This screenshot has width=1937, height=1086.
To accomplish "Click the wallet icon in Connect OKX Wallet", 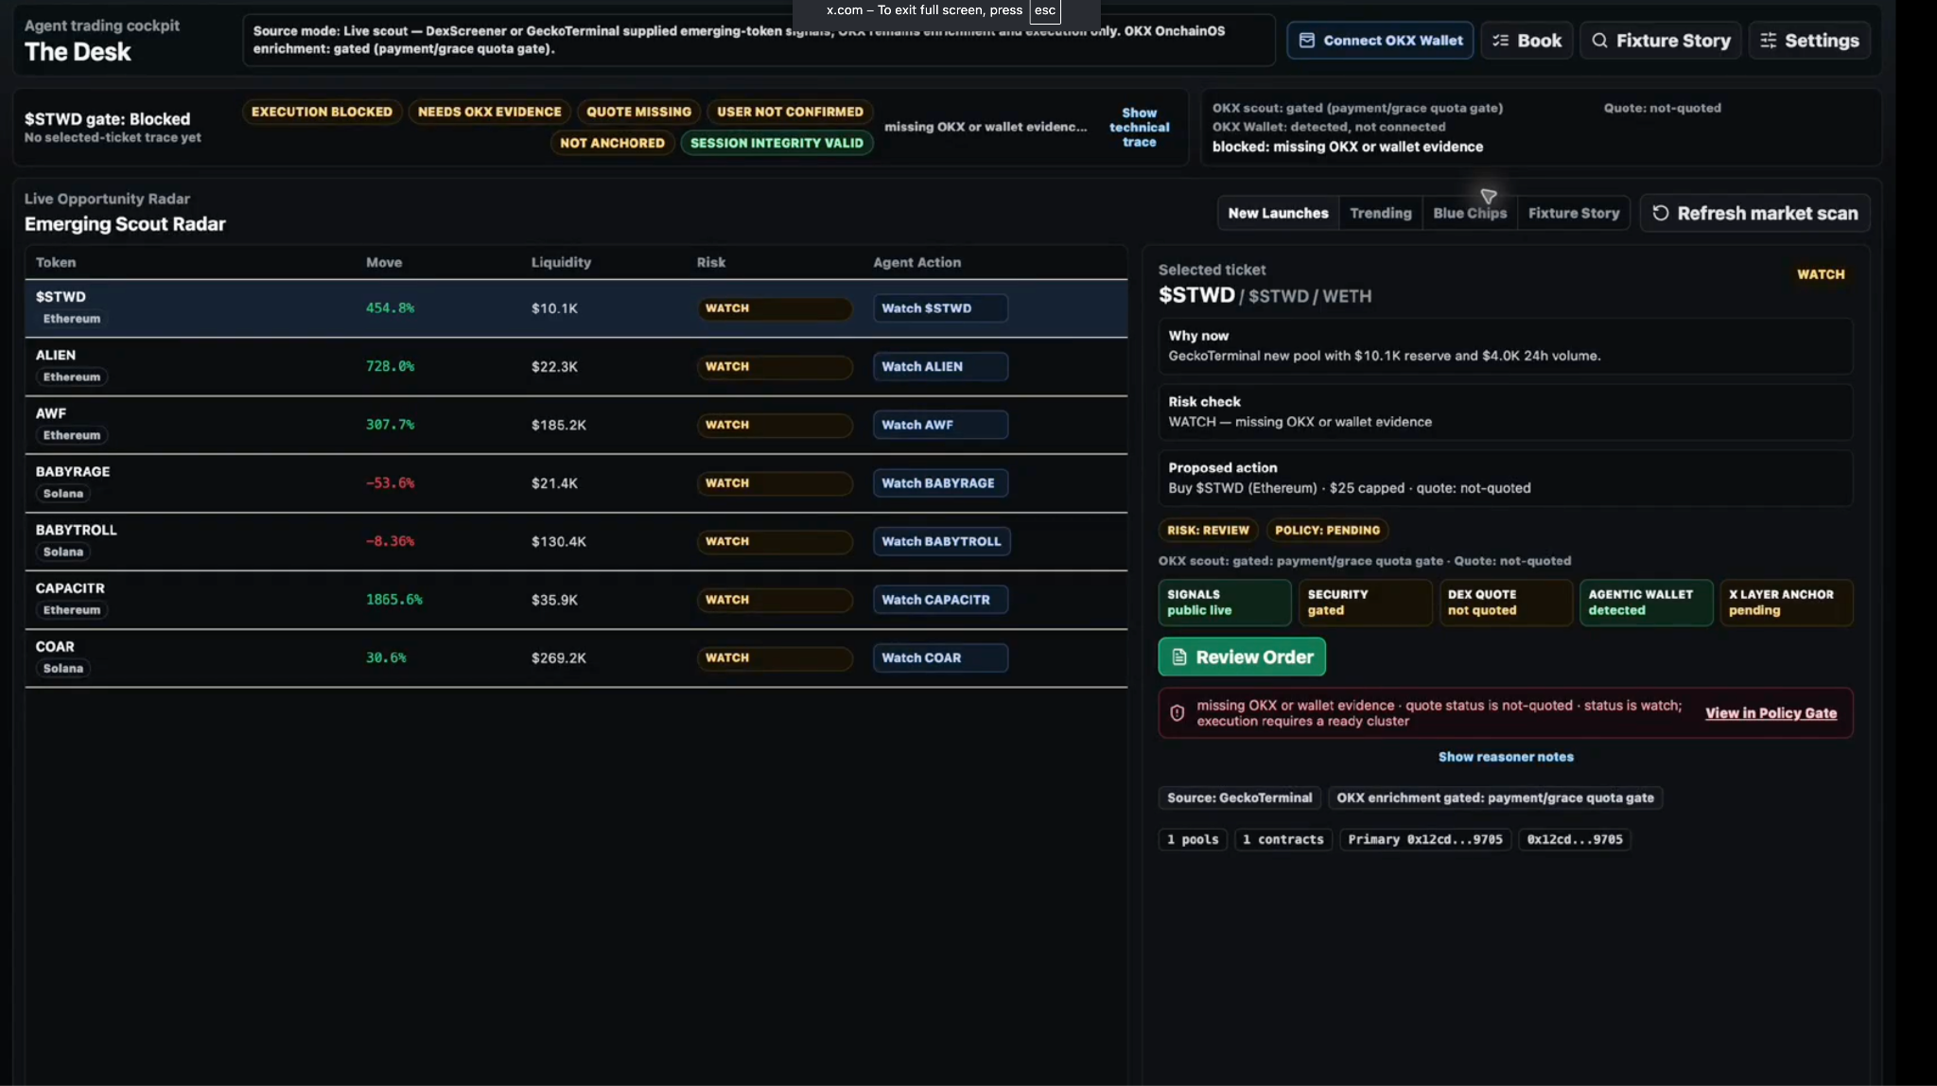I will coord(1306,41).
